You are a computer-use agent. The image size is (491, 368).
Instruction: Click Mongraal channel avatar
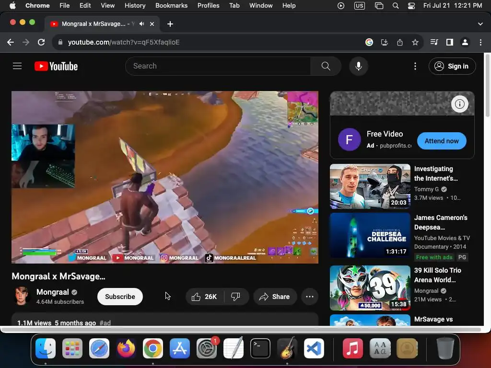point(22,296)
